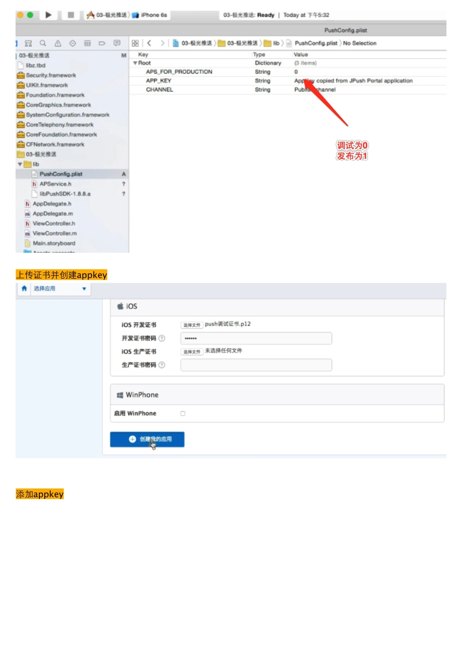Click the Key column header
This screenshot has height=655, width=462.
[143, 55]
